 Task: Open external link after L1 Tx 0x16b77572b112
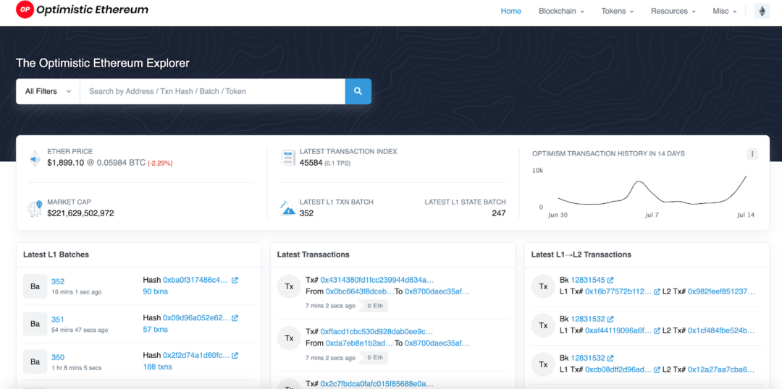657,291
